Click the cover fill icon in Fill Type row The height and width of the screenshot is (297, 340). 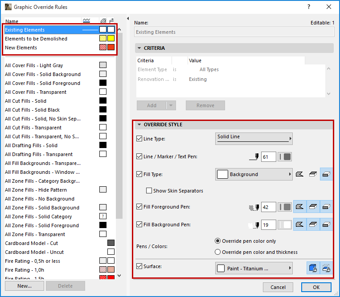coord(313,174)
